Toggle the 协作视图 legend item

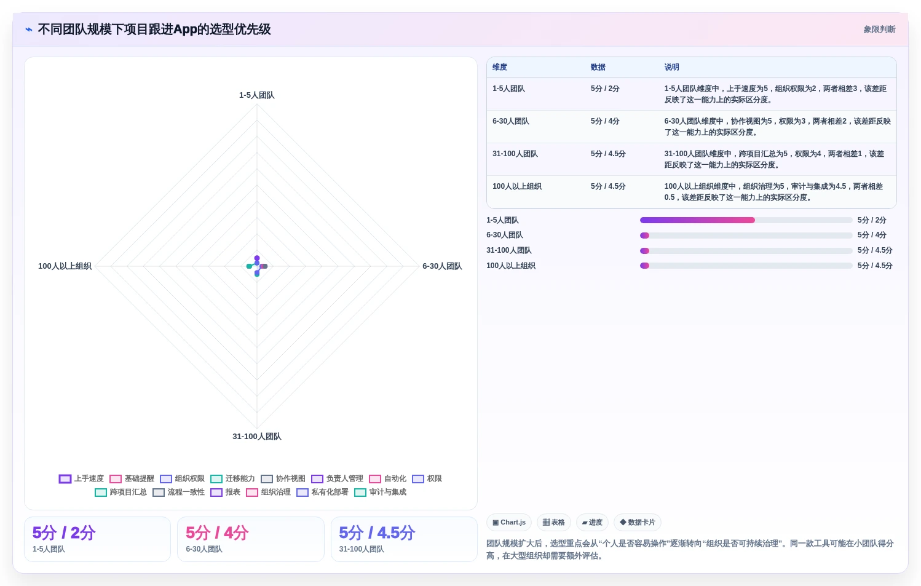(283, 478)
